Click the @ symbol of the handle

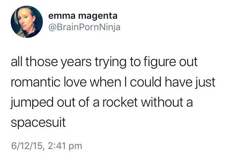52,28
